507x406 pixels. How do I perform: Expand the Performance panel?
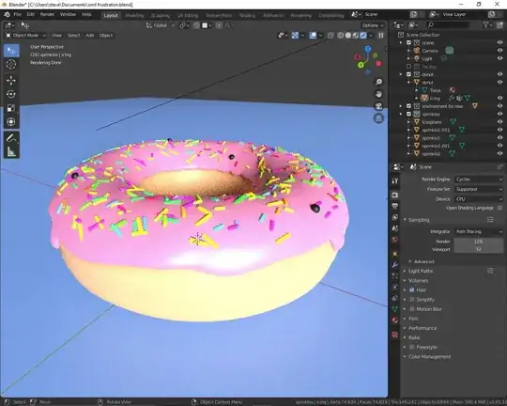422,328
